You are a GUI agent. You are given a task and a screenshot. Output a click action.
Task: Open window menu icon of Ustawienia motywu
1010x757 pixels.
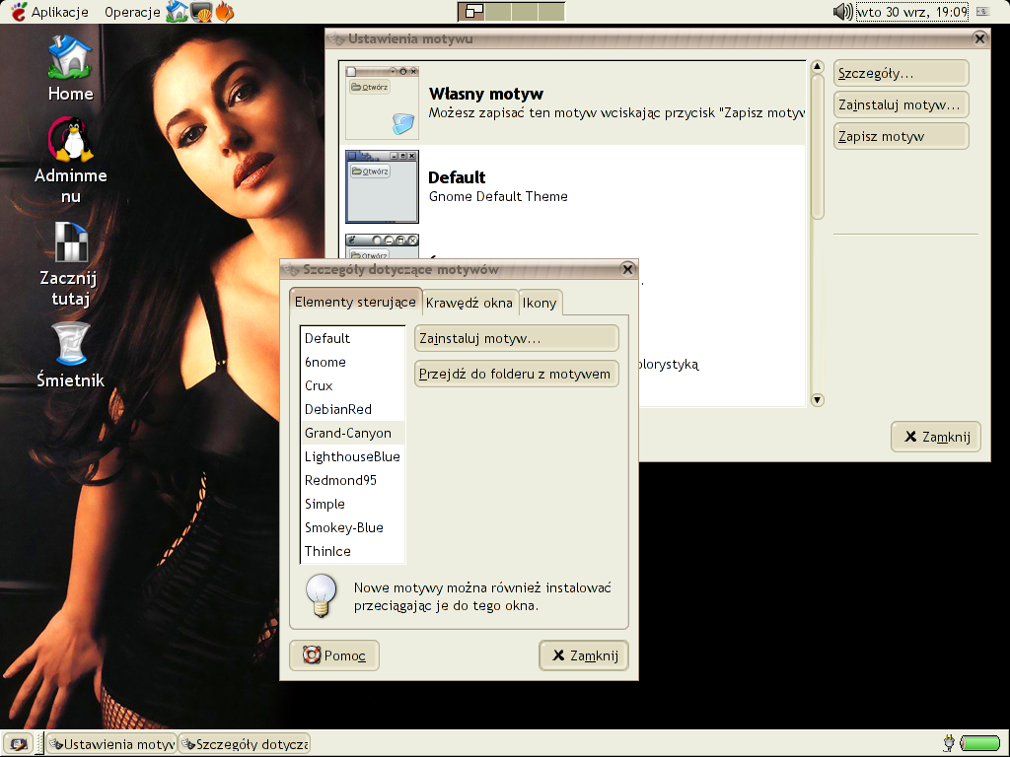tap(335, 38)
